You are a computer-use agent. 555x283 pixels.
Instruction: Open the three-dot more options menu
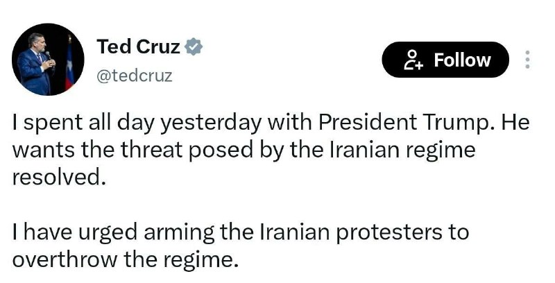527,60
